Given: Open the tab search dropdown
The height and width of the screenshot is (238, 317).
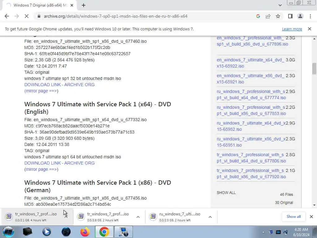Looking at the screenshot, I should 280,5.
